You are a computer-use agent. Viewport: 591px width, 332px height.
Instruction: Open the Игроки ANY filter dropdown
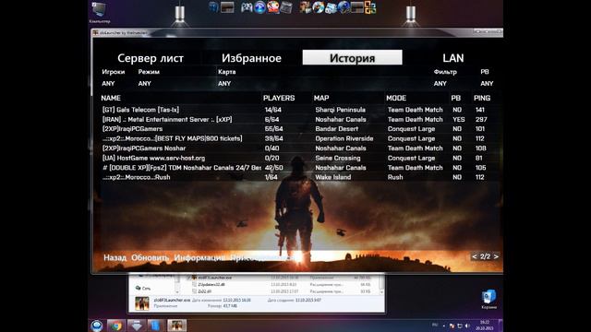click(108, 84)
